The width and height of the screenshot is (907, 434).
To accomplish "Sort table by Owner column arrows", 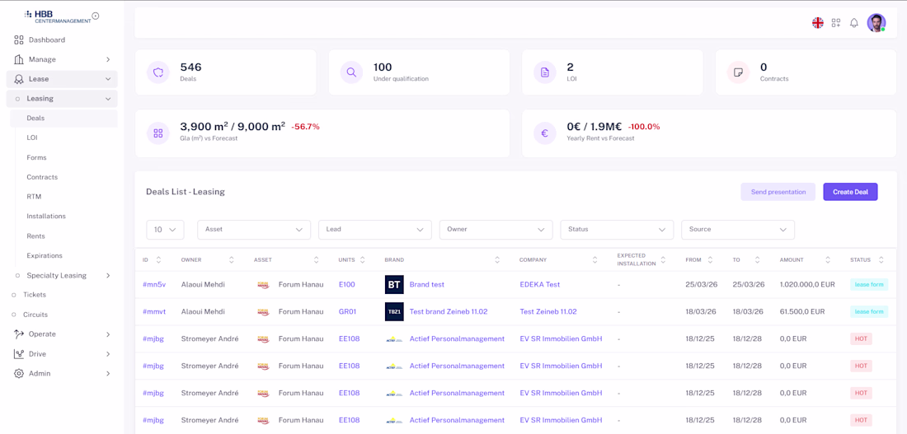I will (232, 260).
